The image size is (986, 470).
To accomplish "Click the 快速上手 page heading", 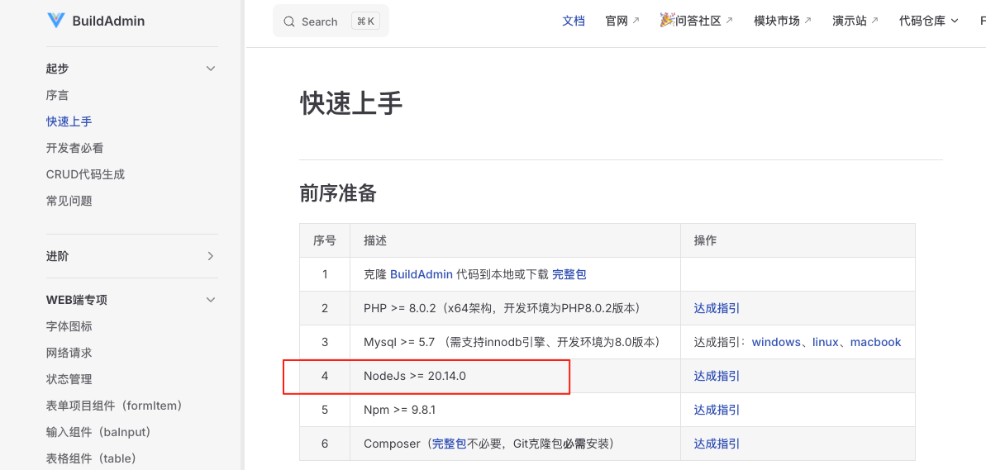I will pos(351,103).
